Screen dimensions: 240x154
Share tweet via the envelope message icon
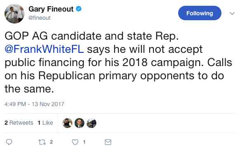(x=108, y=142)
